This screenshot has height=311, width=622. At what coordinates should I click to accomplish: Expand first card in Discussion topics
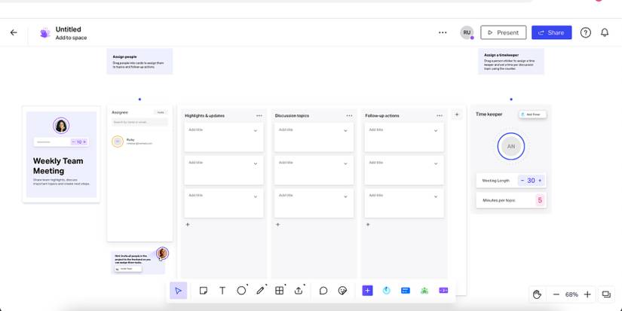[x=345, y=131]
